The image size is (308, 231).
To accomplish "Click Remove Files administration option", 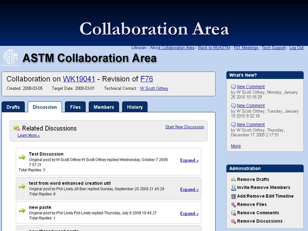I will pos(252,204).
